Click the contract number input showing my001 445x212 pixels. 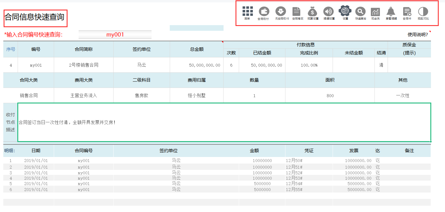115,34
